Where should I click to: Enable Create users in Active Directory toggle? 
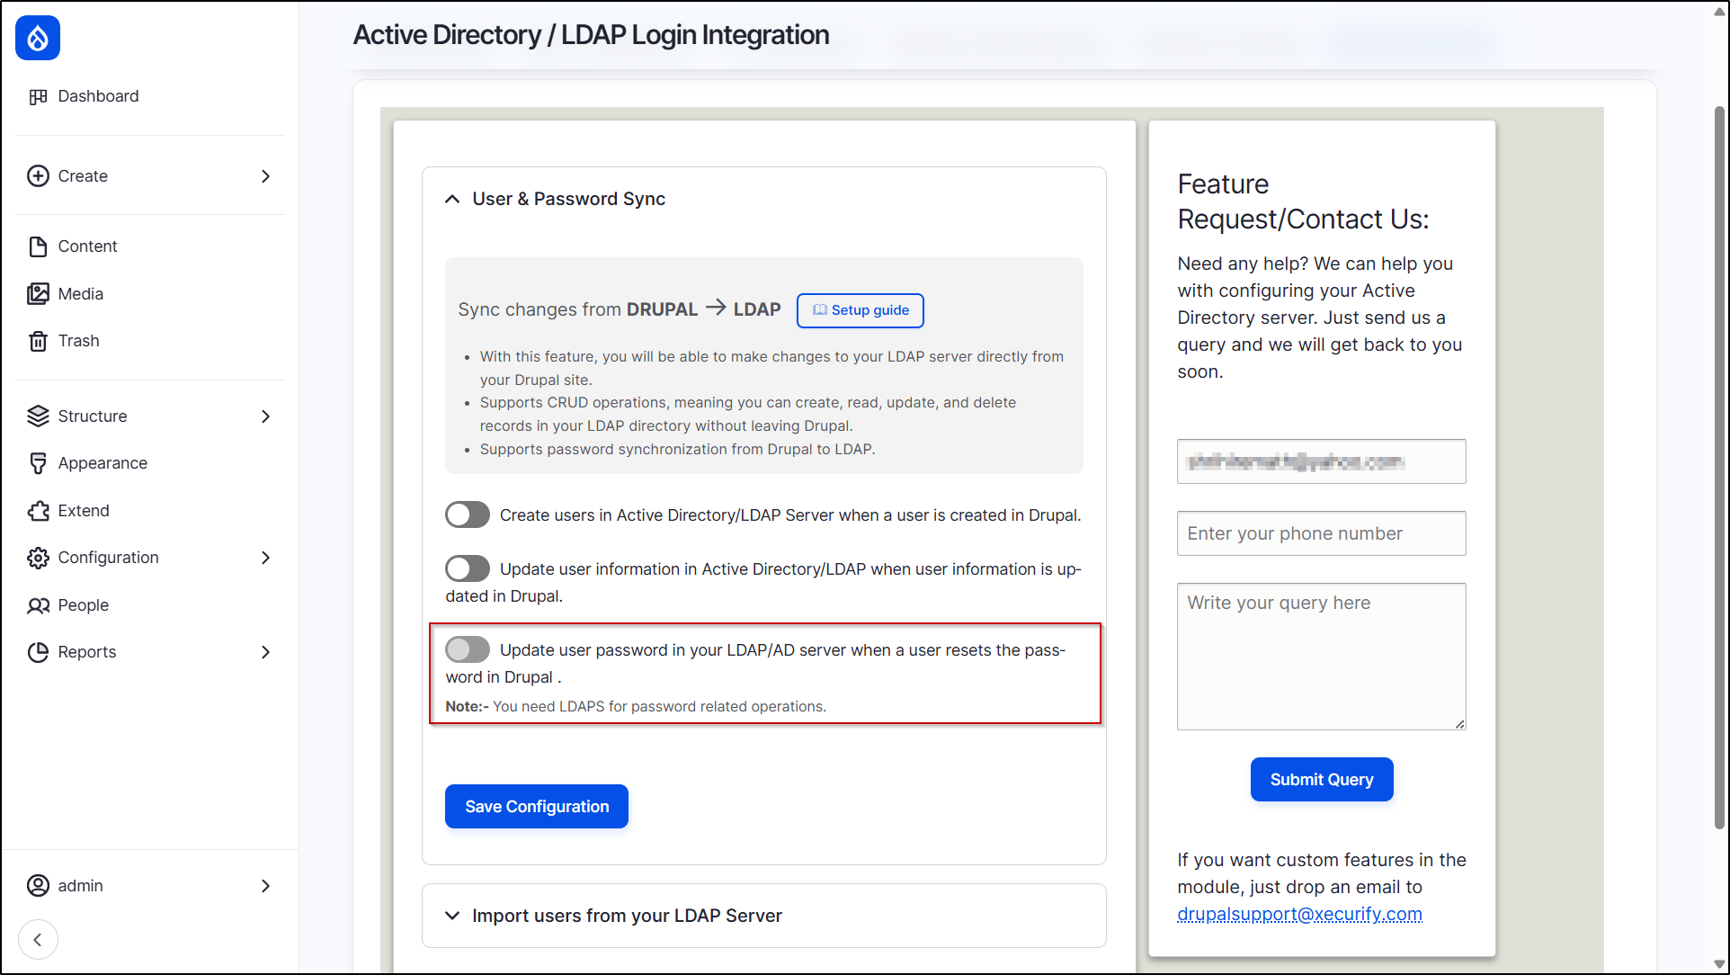click(x=468, y=514)
